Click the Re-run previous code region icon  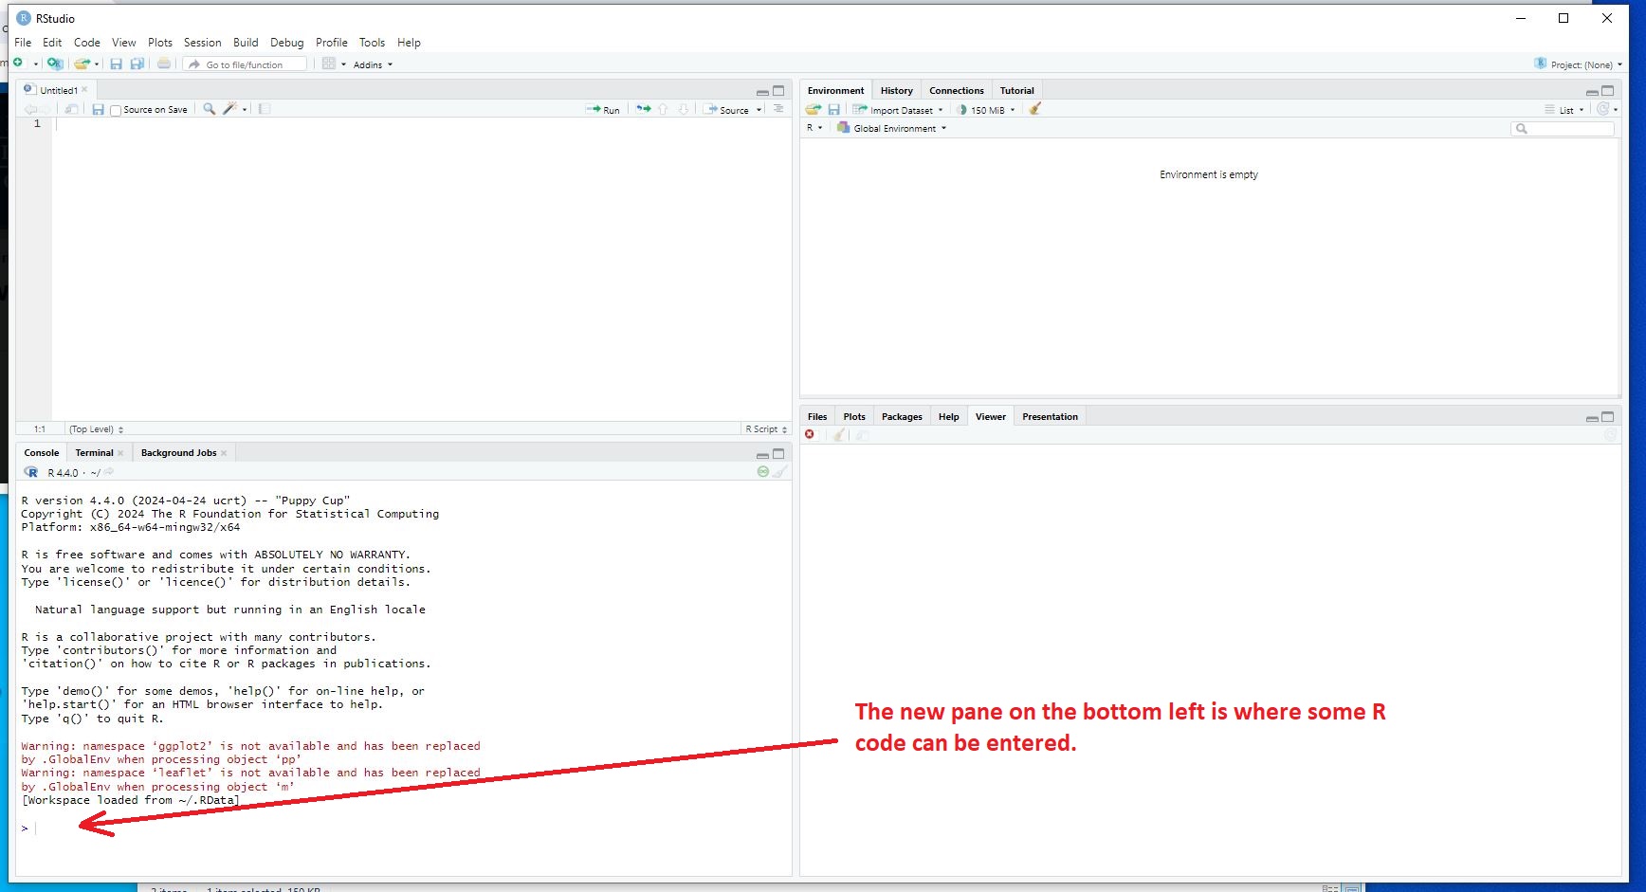644,109
